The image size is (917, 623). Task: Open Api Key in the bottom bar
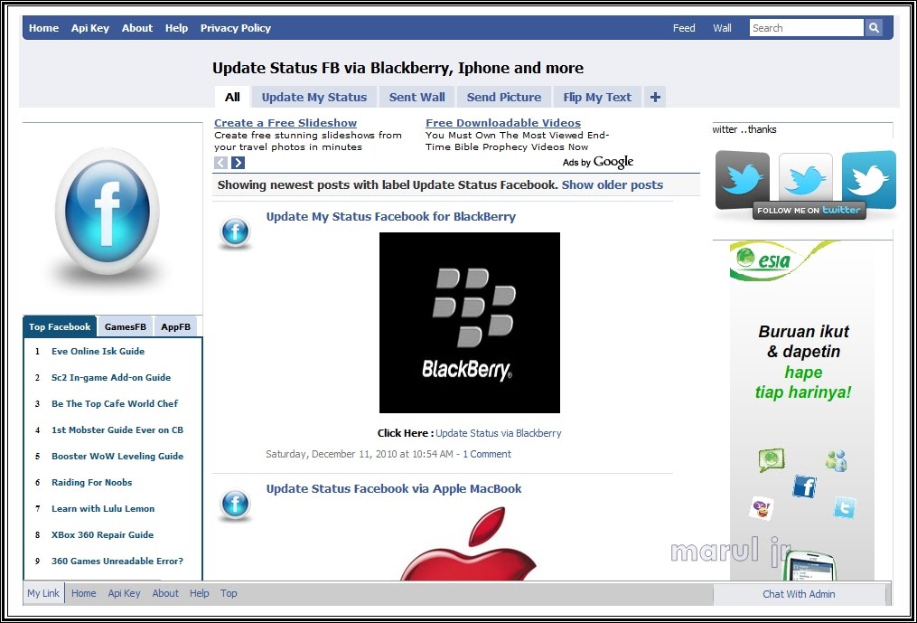[x=124, y=593]
